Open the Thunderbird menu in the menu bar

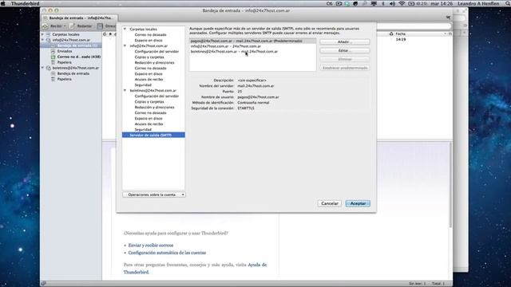(25, 3)
